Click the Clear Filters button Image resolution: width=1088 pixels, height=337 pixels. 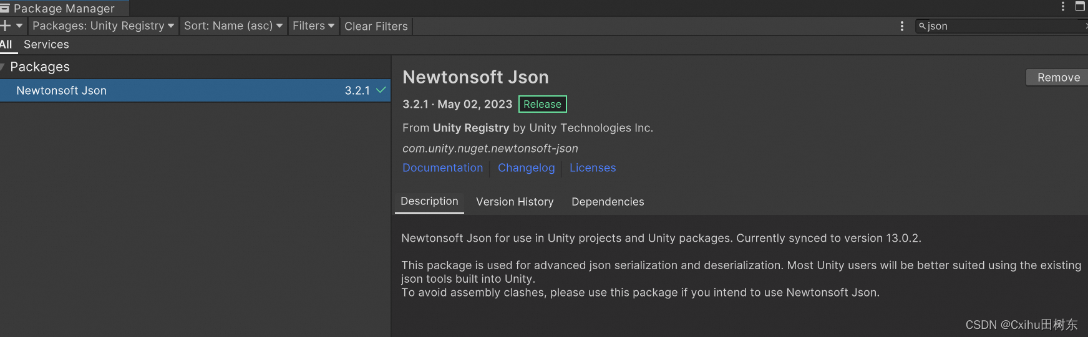point(376,26)
